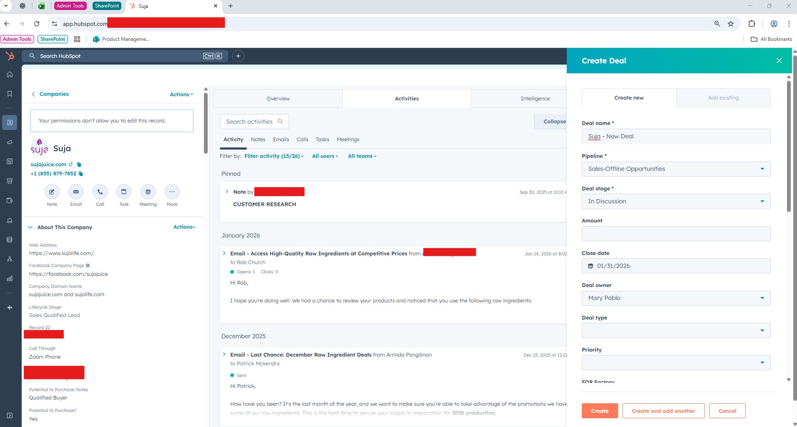The width and height of the screenshot is (797, 427).
Task: Open the browser Extensions icon
Action: click(752, 24)
